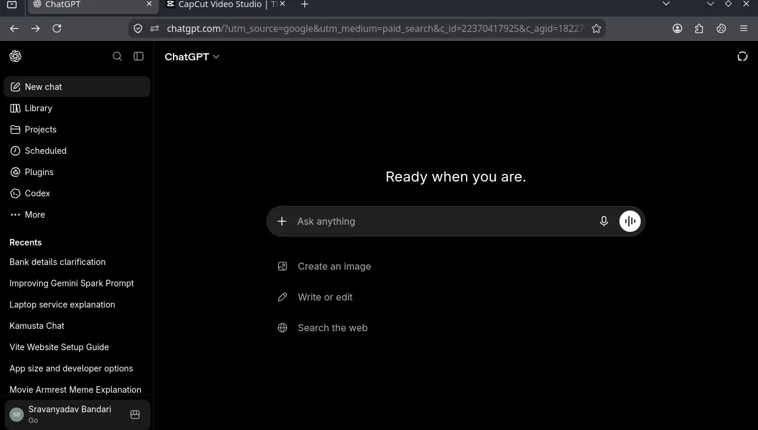Open a new browser tab
Image resolution: width=758 pixels, height=430 pixels.
(304, 4)
